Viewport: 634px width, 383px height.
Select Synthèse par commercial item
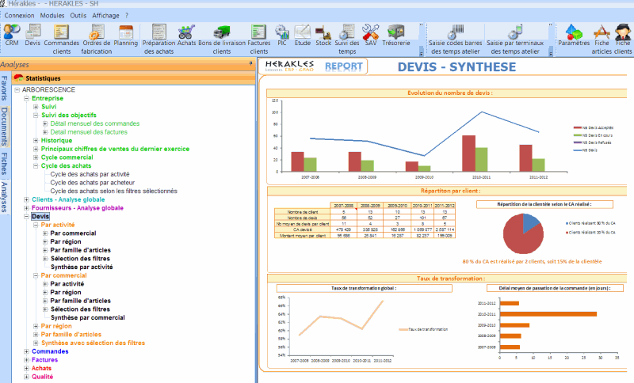tap(88, 317)
